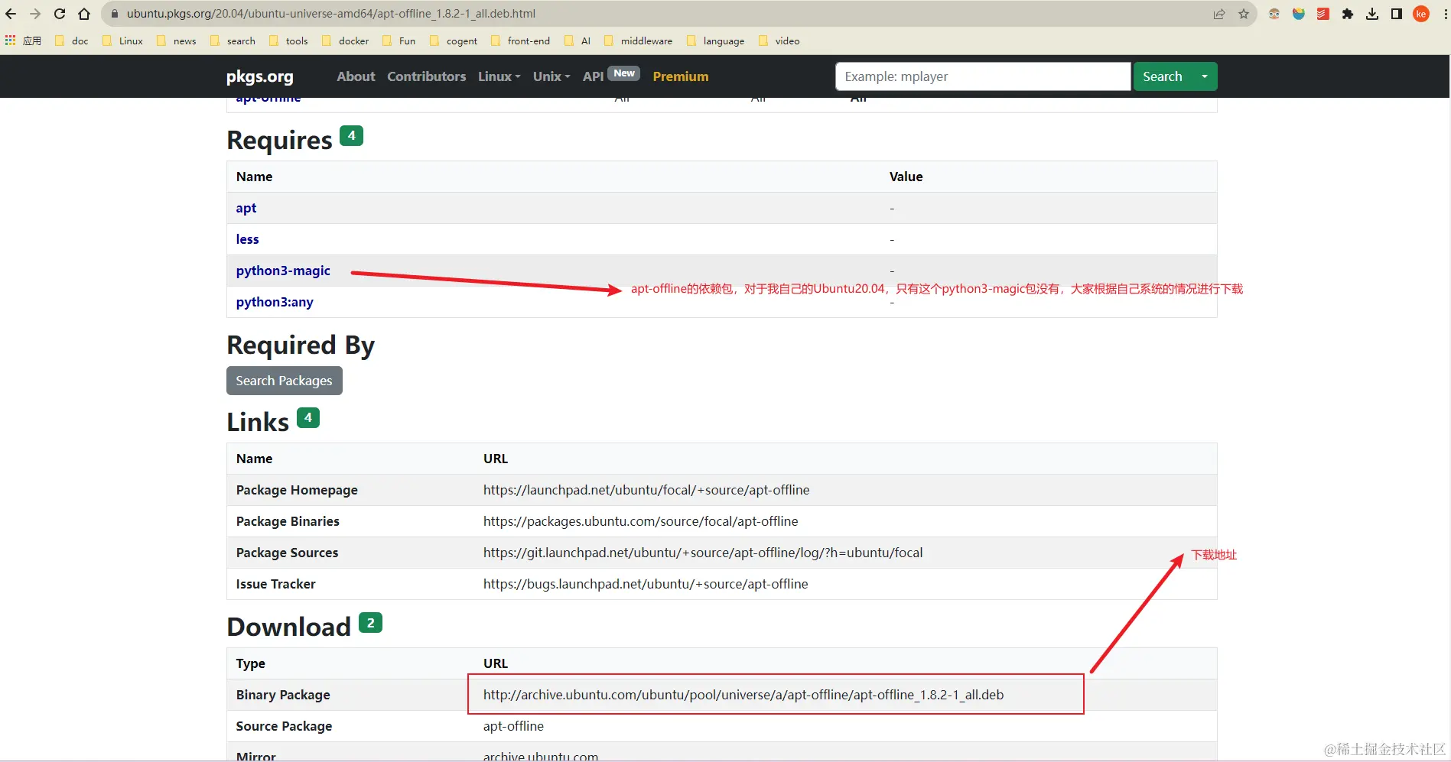
Task: Open the 'ke' profile avatar
Action: (x=1421, y=14)
